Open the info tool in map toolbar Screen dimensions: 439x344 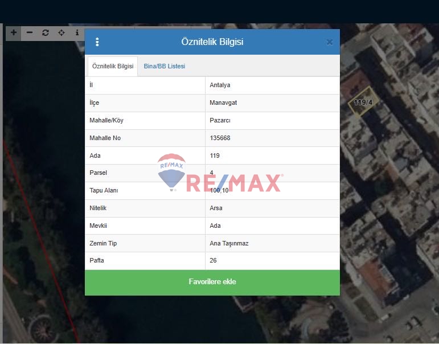click(x=77, y=33)
